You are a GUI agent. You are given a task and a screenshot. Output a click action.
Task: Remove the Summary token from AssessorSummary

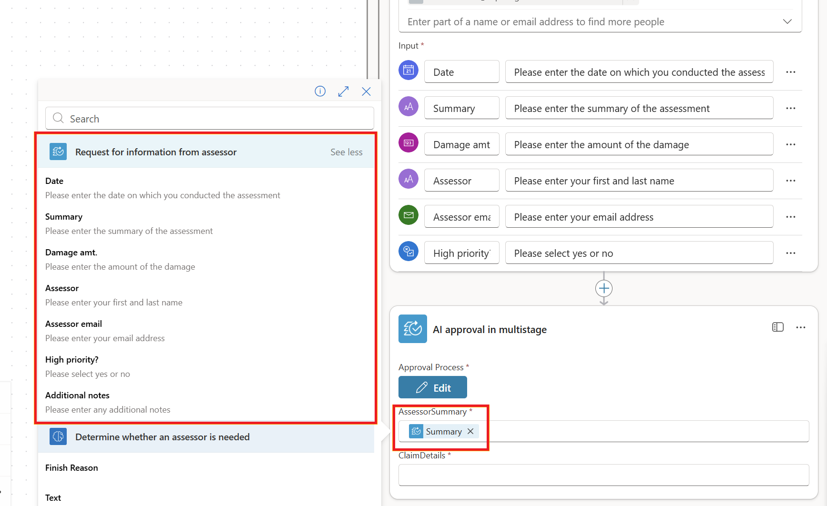coord(470,431)
